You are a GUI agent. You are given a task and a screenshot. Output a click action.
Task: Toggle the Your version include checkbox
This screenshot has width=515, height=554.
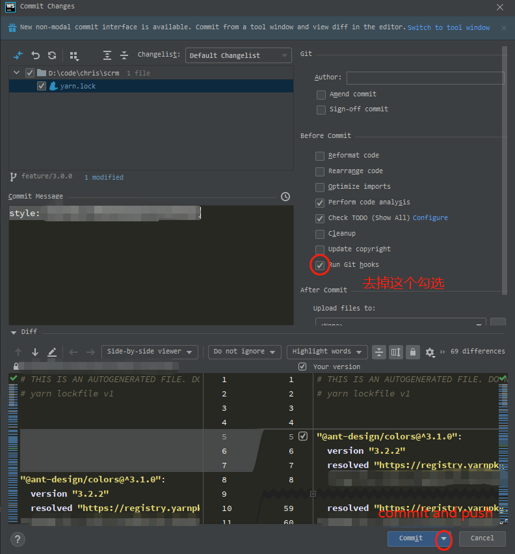302,367
